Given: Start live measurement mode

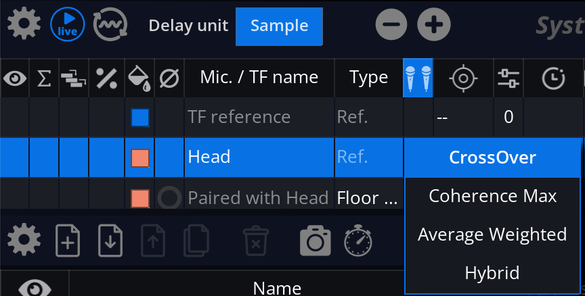Looking at the screenshot, I should pos(68,24).
